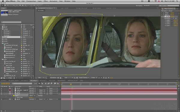Open the timeline Graph Editor icon

coord(58,84)
